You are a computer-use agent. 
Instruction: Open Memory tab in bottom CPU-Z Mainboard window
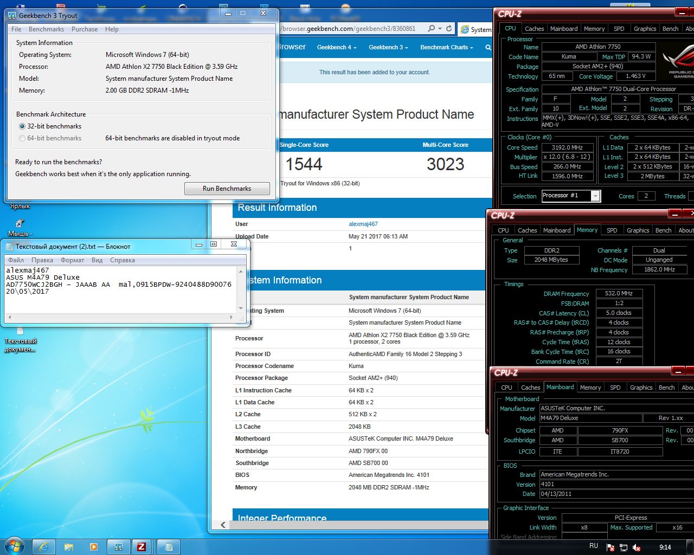pos(590,388)
